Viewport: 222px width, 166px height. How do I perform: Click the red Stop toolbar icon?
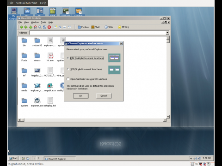click(49, 27)
